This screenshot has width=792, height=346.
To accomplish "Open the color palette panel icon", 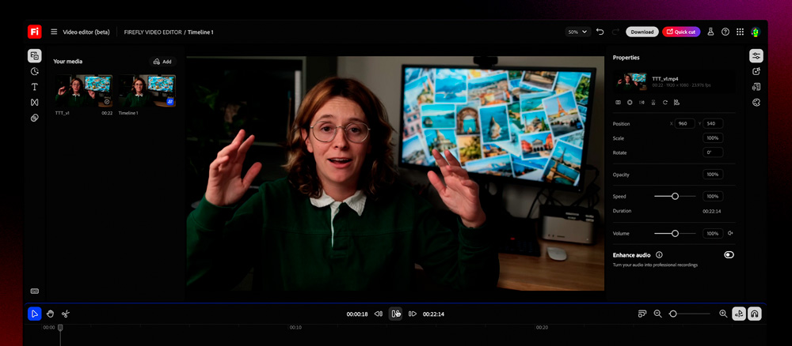I will (x=756, y=102).
